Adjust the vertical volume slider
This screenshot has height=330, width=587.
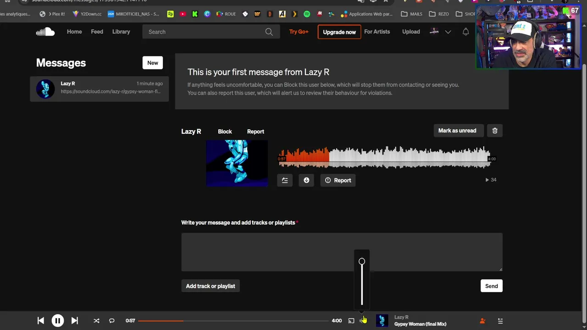[362, 281]
